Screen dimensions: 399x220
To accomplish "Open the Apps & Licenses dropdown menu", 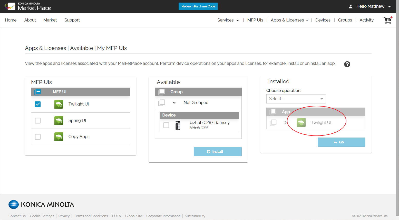I will point(289,20).
